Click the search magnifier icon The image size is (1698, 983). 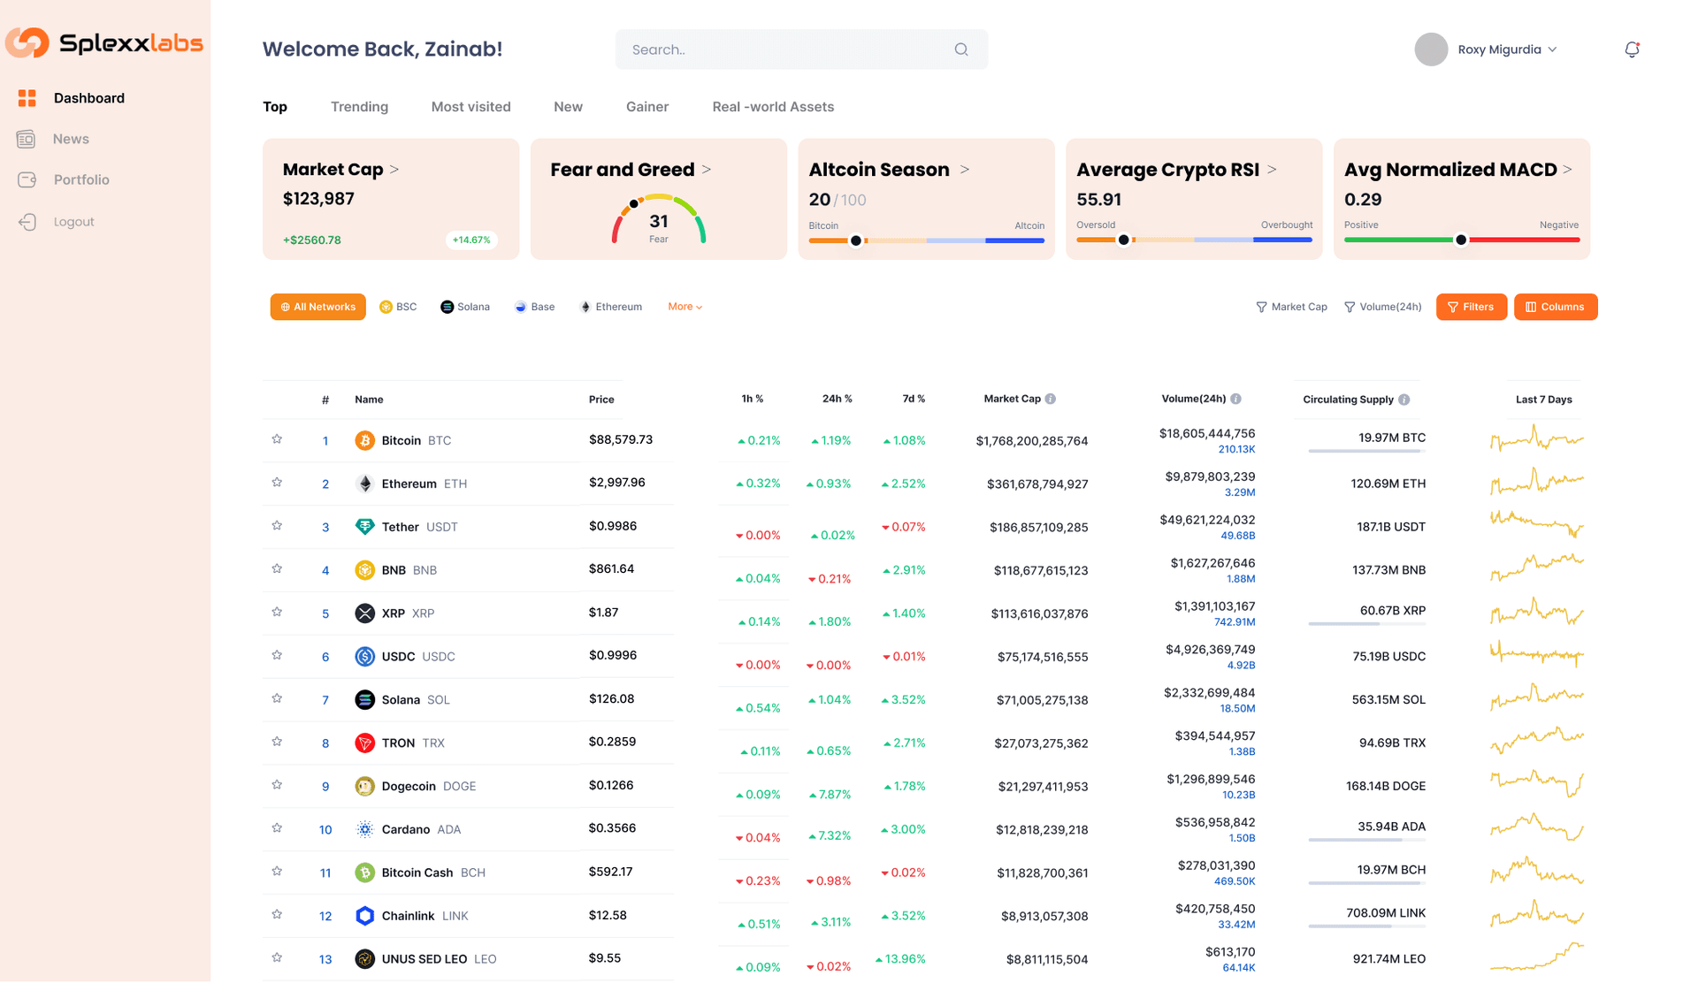[x=961, y=50]
